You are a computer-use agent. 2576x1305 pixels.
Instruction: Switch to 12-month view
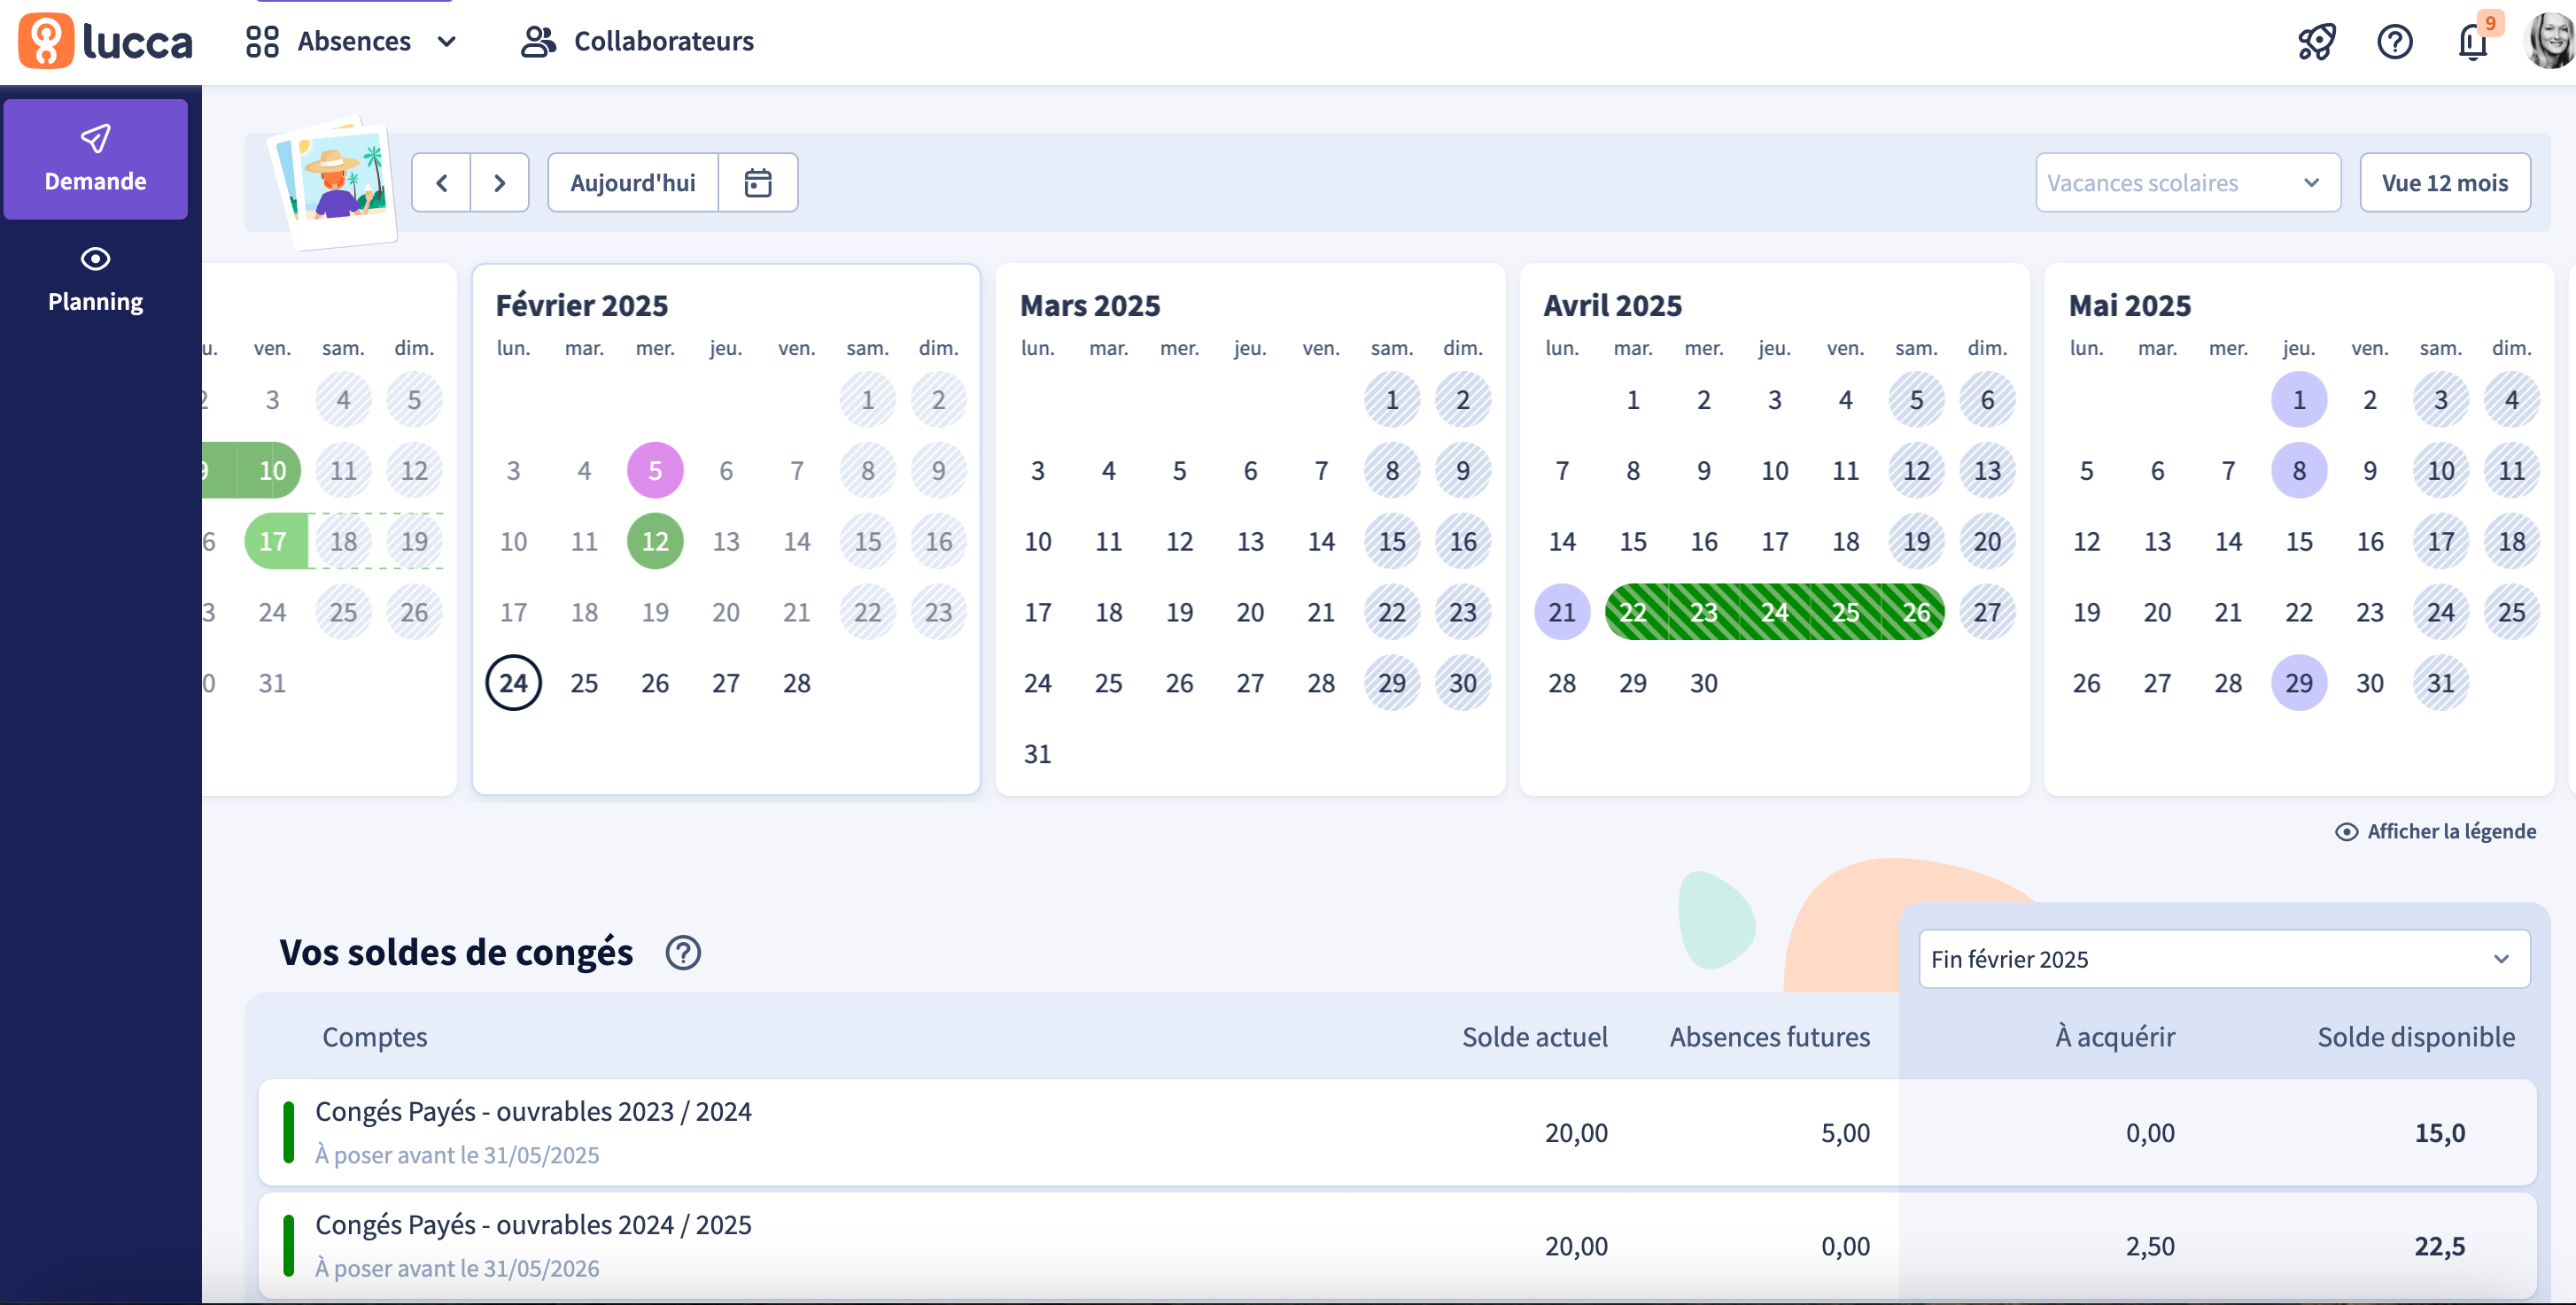click(x=2444, y=183)
